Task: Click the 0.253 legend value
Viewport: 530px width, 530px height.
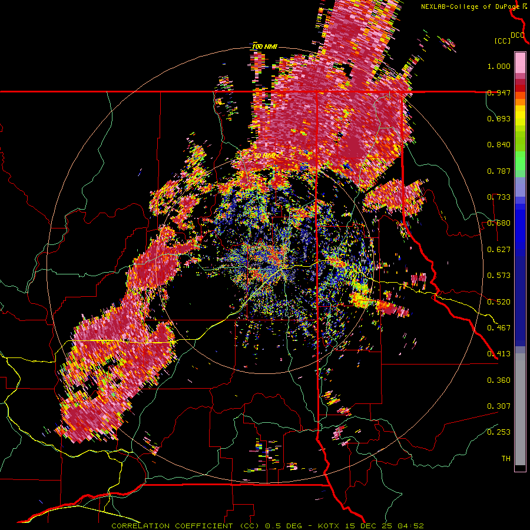Action: click(x=499, y=432)
